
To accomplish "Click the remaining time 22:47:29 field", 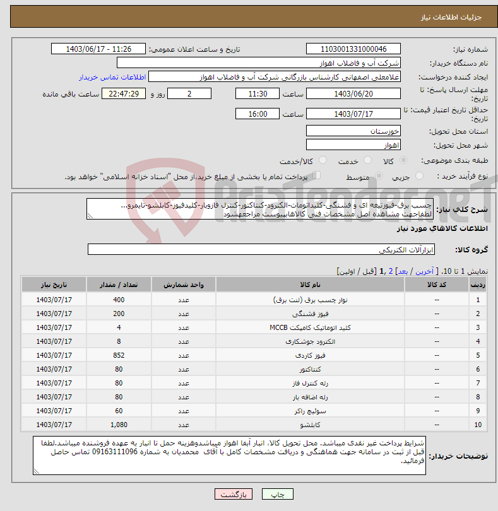I will [x=124, y=94].
